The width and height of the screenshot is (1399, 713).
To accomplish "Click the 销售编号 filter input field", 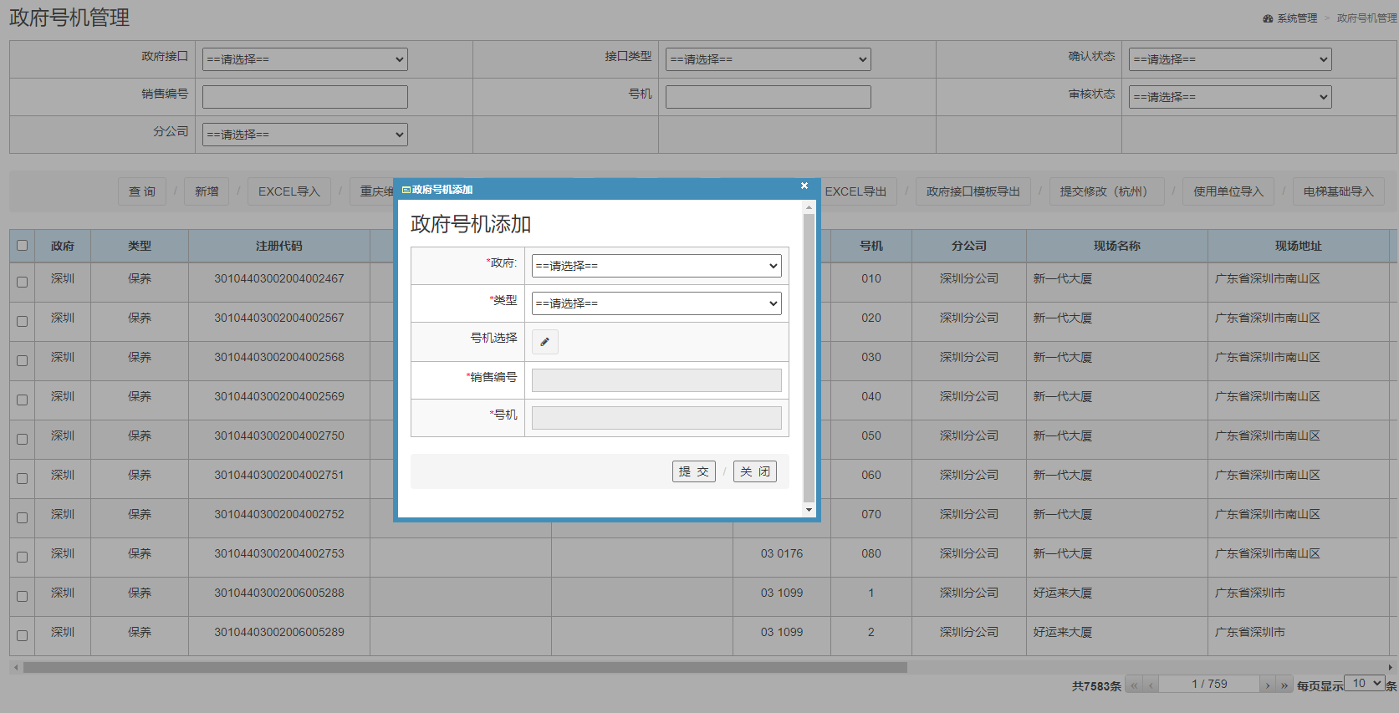I will [x=305, y=97].
